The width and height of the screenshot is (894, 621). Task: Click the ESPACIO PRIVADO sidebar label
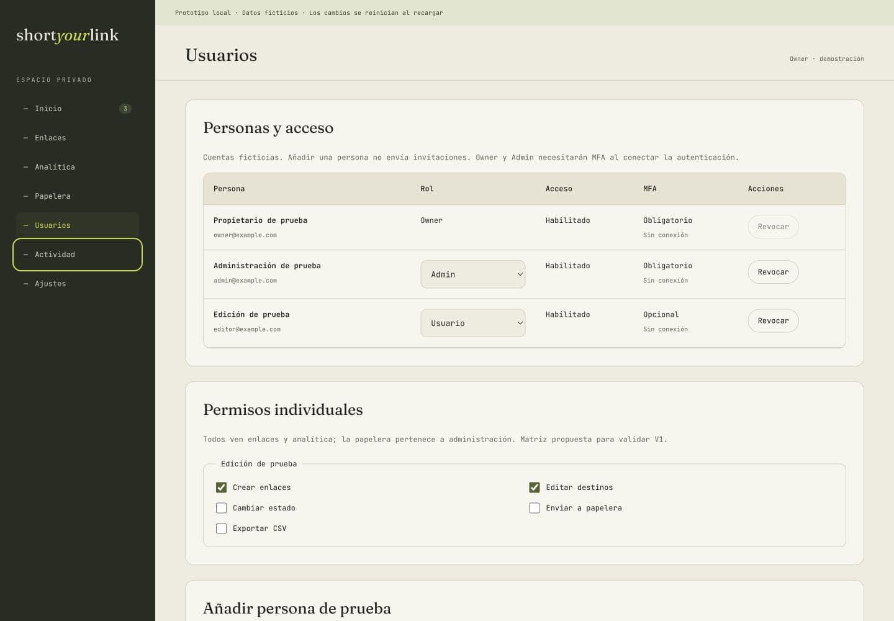[54, 80]
